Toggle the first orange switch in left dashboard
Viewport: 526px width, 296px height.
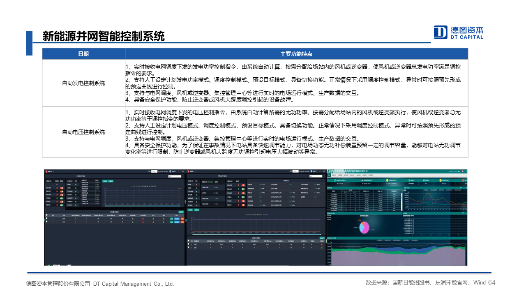coord(62,188)
